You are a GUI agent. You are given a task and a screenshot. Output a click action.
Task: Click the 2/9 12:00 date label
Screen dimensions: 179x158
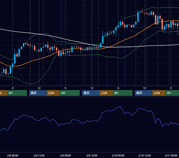[x=92, y=155]
